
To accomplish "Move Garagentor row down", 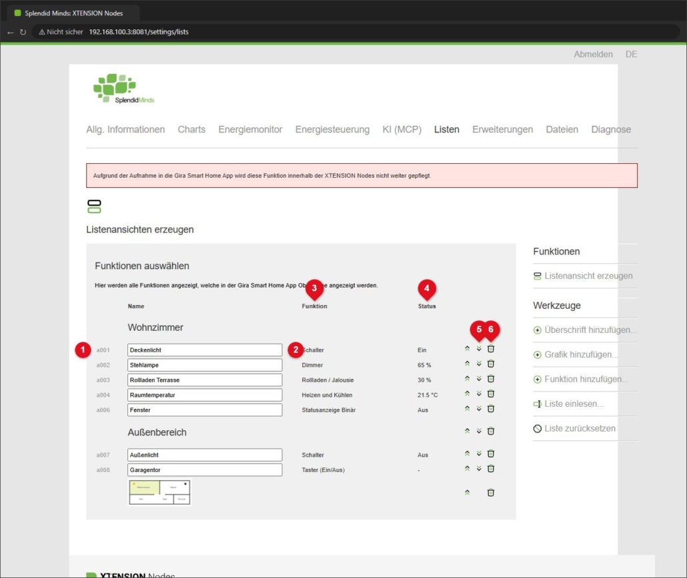I will point(479,469).
